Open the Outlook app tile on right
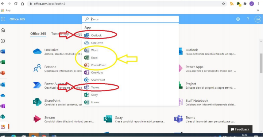 point(207,52)
